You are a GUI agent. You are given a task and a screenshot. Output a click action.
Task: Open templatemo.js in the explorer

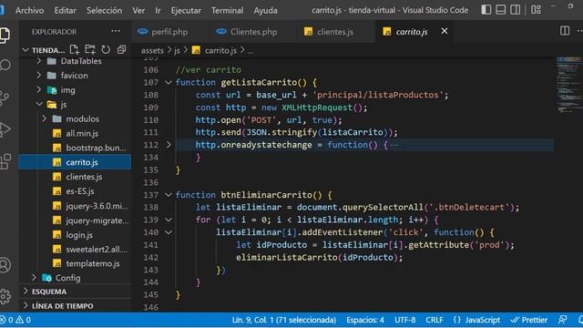point(93,263)
